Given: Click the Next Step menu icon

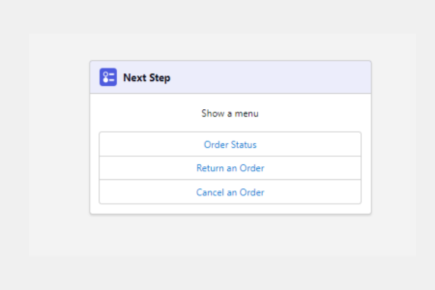Looking at the screenshot, I should click(108, 77).
